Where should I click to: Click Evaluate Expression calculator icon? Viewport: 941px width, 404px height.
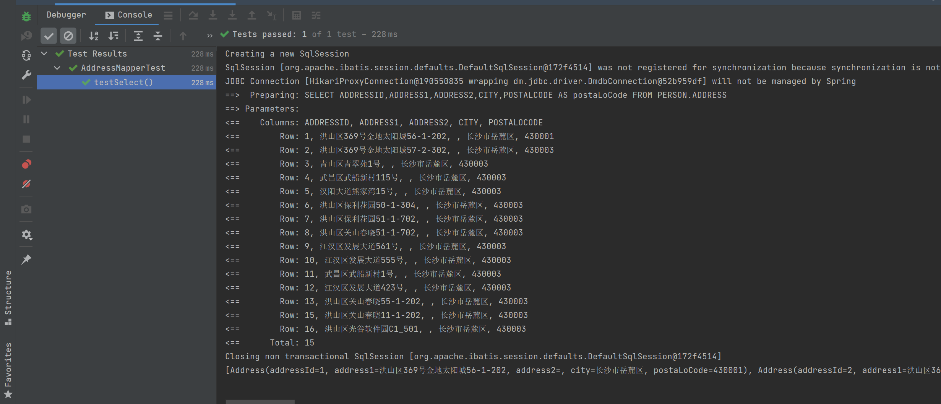pyautogui.click(x=297, y=15)
